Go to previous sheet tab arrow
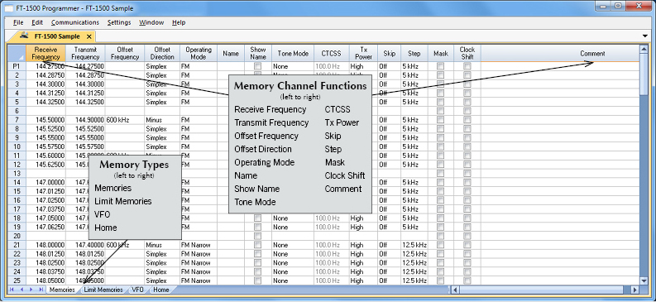This screenshot has height=302, width=656. [x=22, y=290]
